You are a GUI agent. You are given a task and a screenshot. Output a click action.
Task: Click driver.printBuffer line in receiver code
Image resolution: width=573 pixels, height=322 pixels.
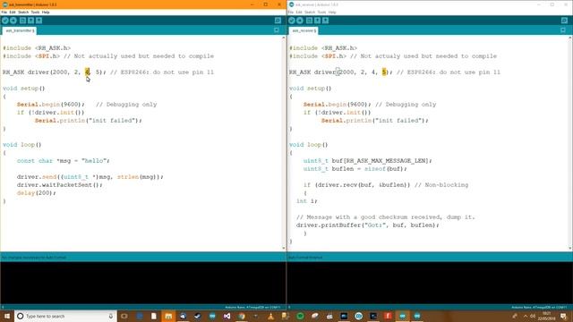pos(368,225)
